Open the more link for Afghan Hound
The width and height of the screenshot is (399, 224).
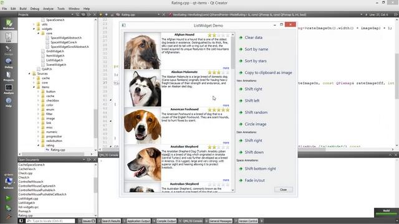tap(226, 68)
